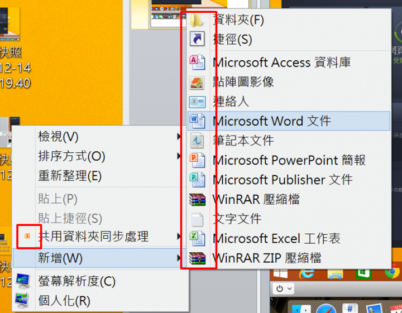Choose Microsoft Access 資料庫

click(289, 62)
